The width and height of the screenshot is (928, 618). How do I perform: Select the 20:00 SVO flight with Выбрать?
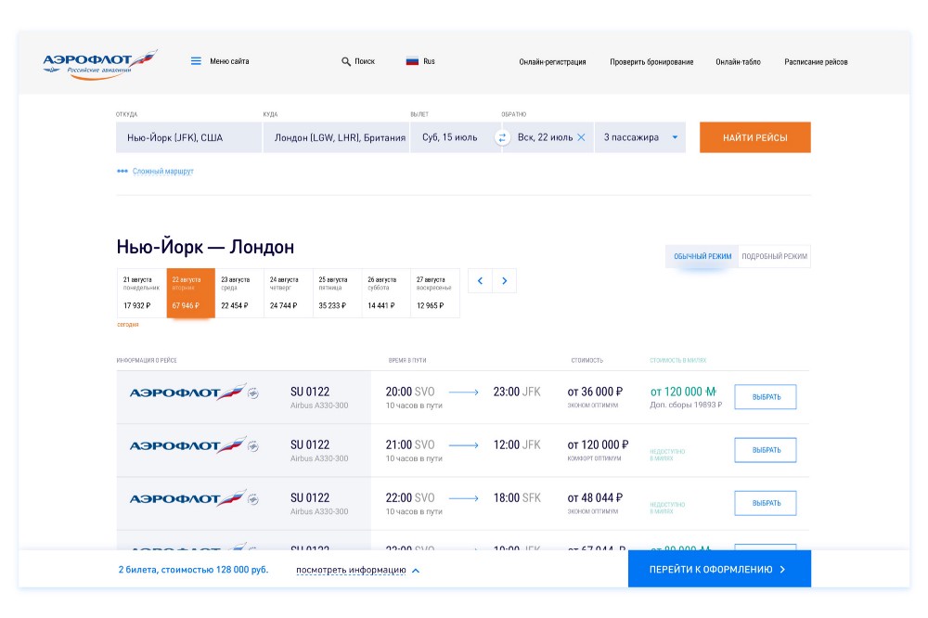coord(765,397)
